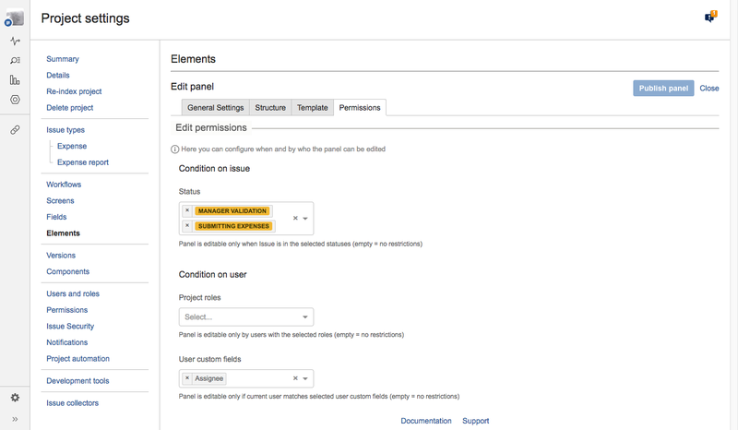This screenshot has width=738, height=430.
Task: Switch to the Template tab
Action: pyautogui.click(x=312, y=108)
